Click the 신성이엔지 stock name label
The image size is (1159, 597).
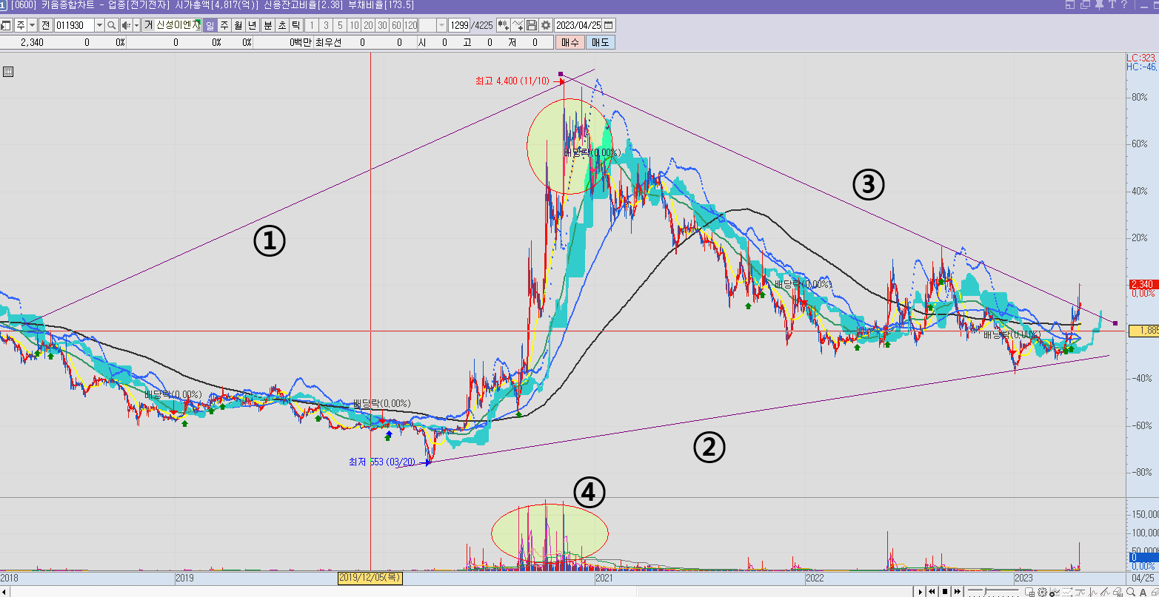[x=177, y=25]
